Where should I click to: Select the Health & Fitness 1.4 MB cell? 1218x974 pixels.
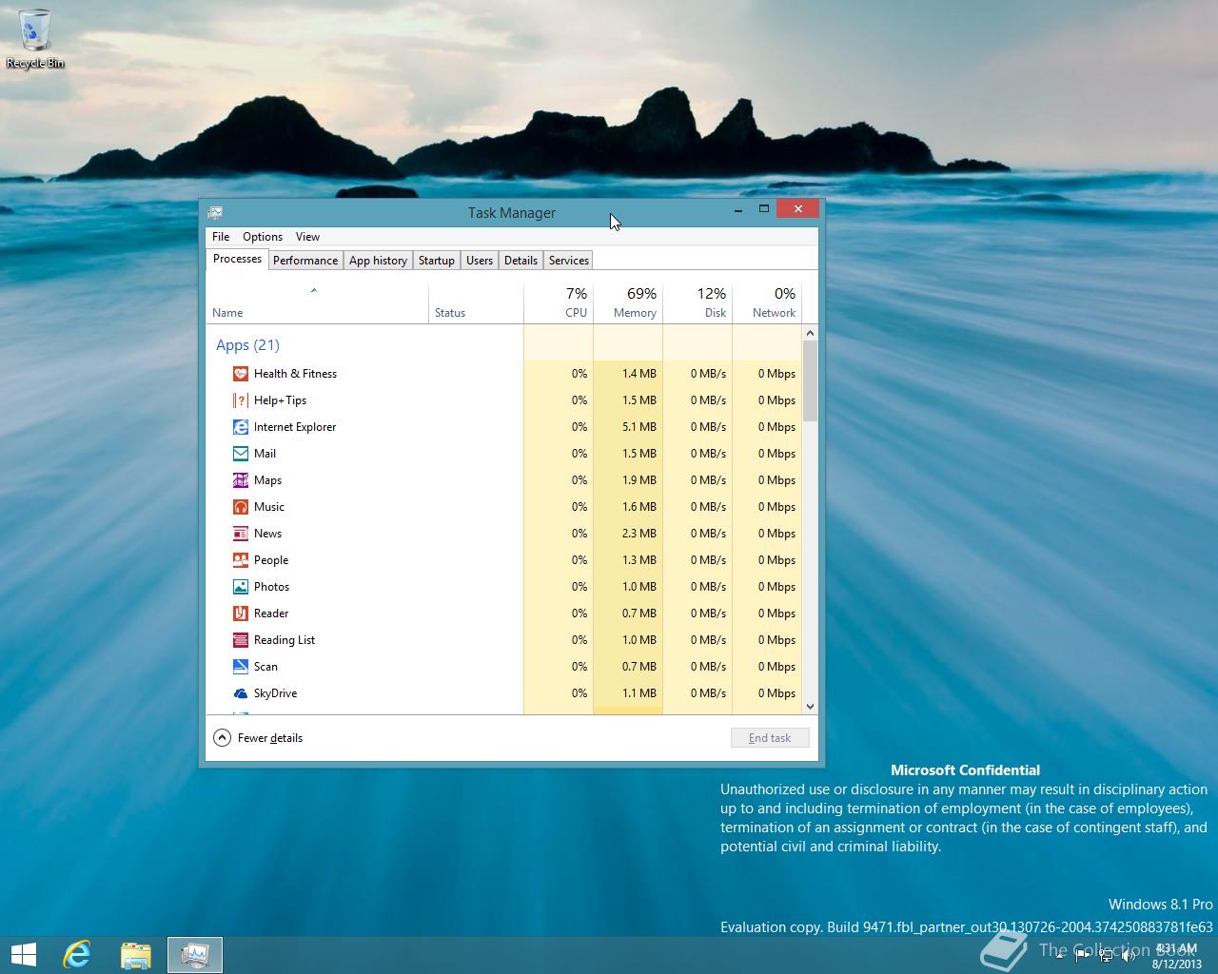click(628, 374)
